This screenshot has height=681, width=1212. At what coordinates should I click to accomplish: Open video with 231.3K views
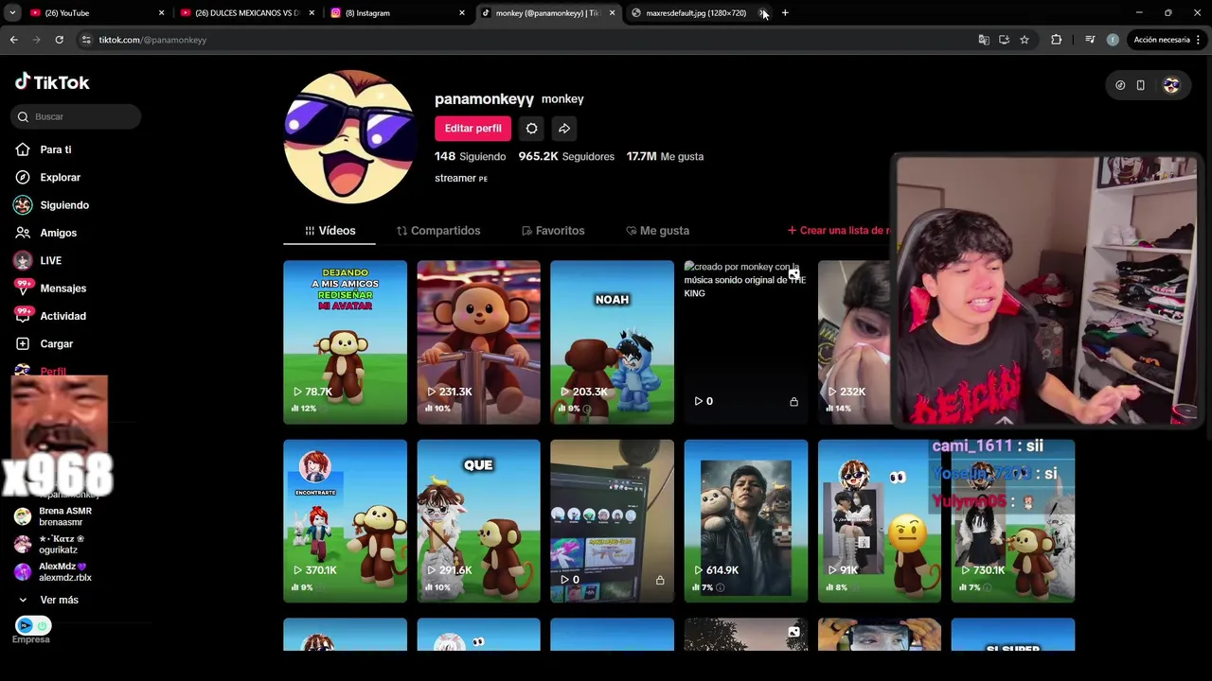coord(478,342)
